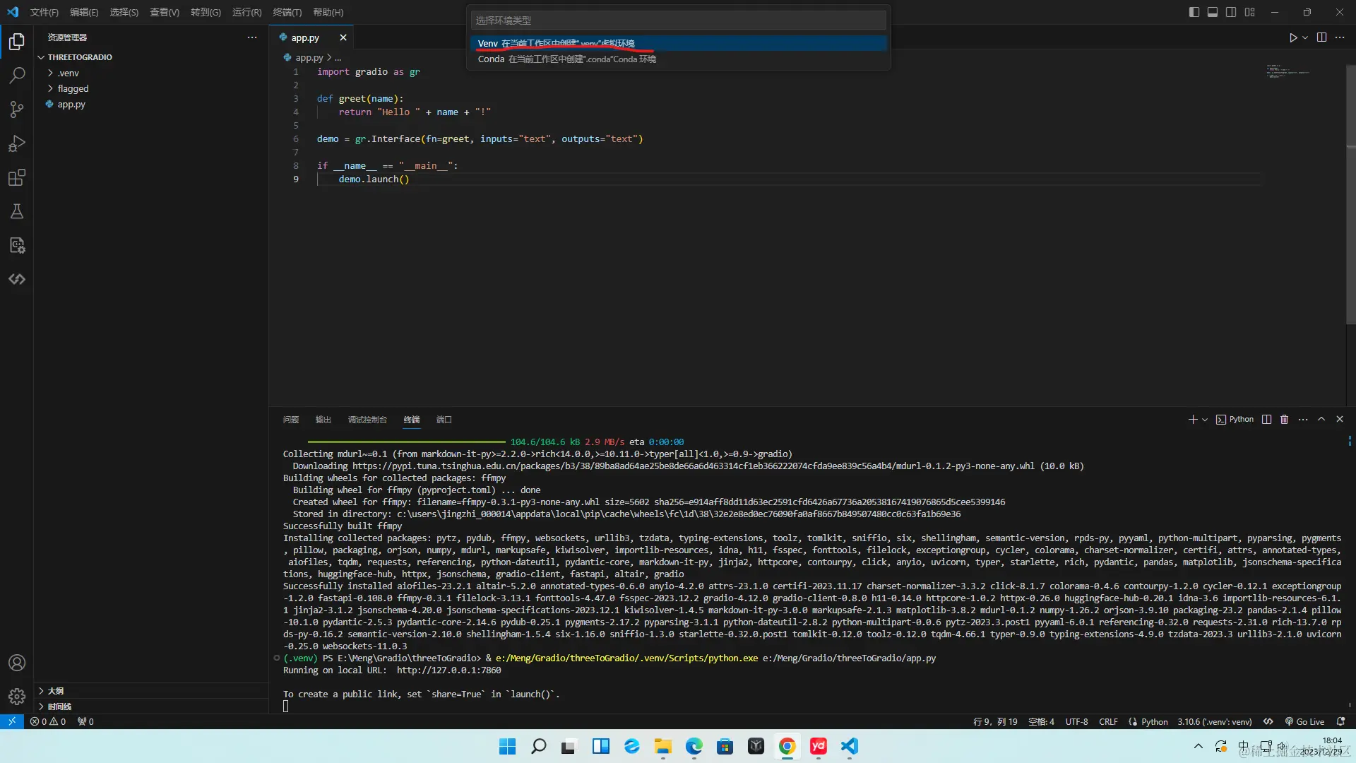Open the 终端(T) menu
The width and height of the screenshot is (1356, 763).
click(x=287, y=12)
